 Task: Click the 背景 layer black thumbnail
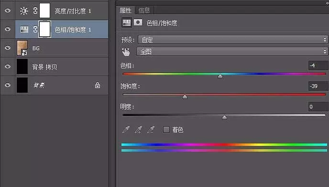(22, 85)
